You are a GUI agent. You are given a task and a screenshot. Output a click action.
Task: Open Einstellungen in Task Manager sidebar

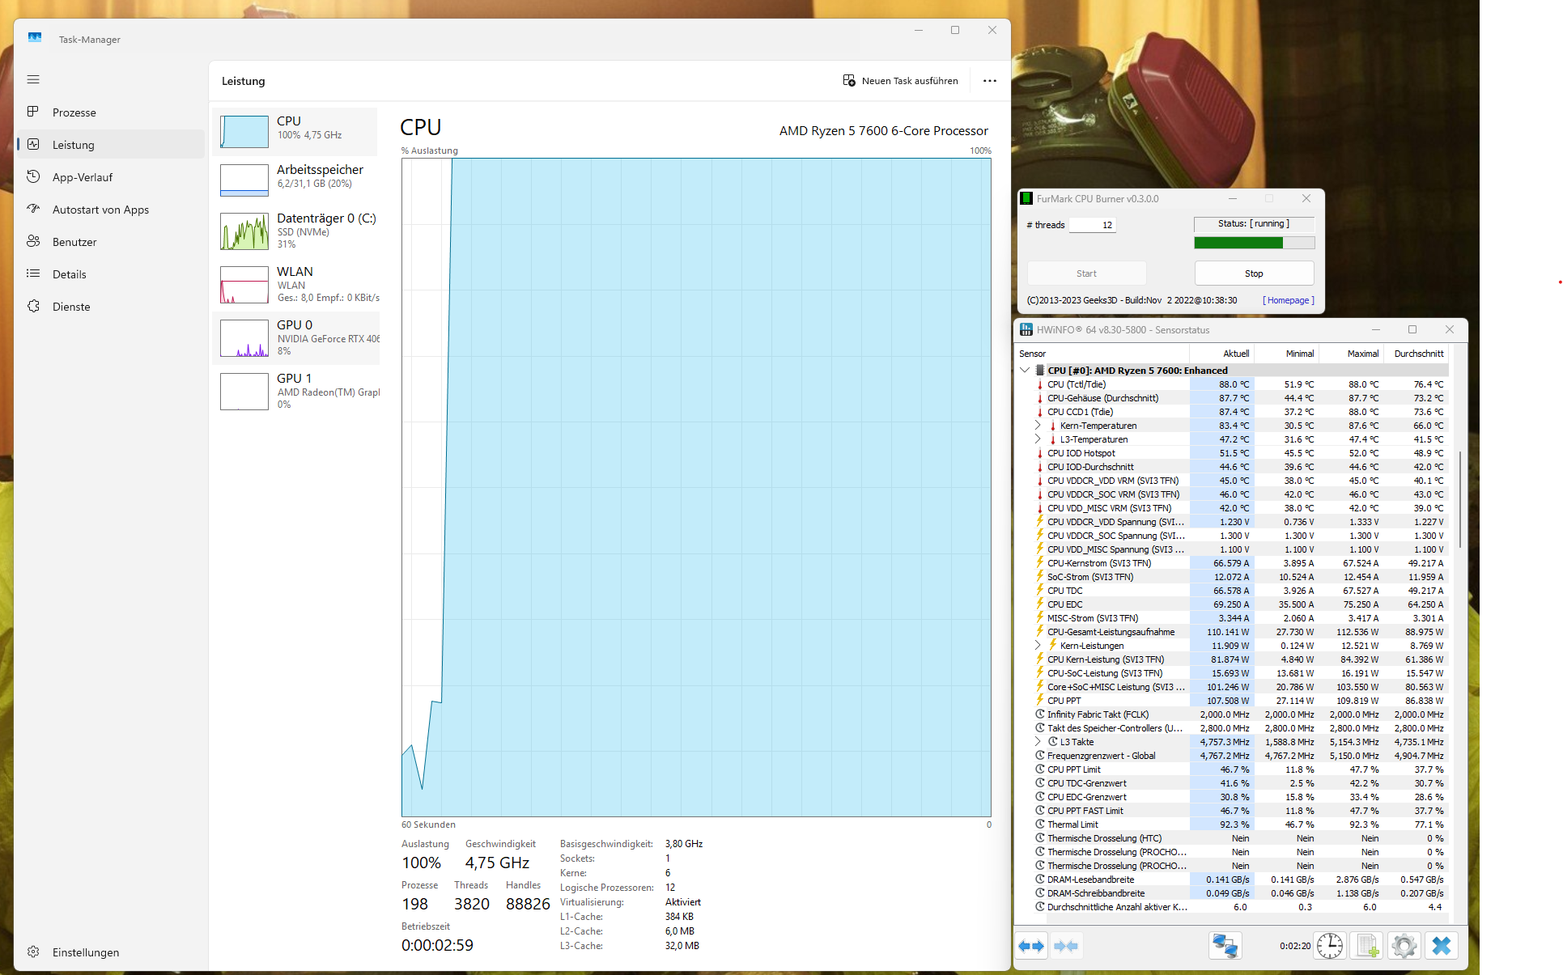click(x=85, y=952)
